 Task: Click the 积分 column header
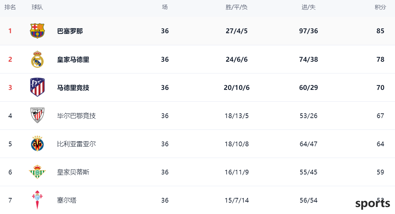coord(380,7)
